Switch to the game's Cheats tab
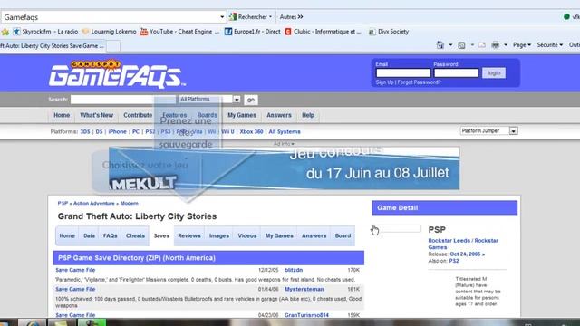 135,235
